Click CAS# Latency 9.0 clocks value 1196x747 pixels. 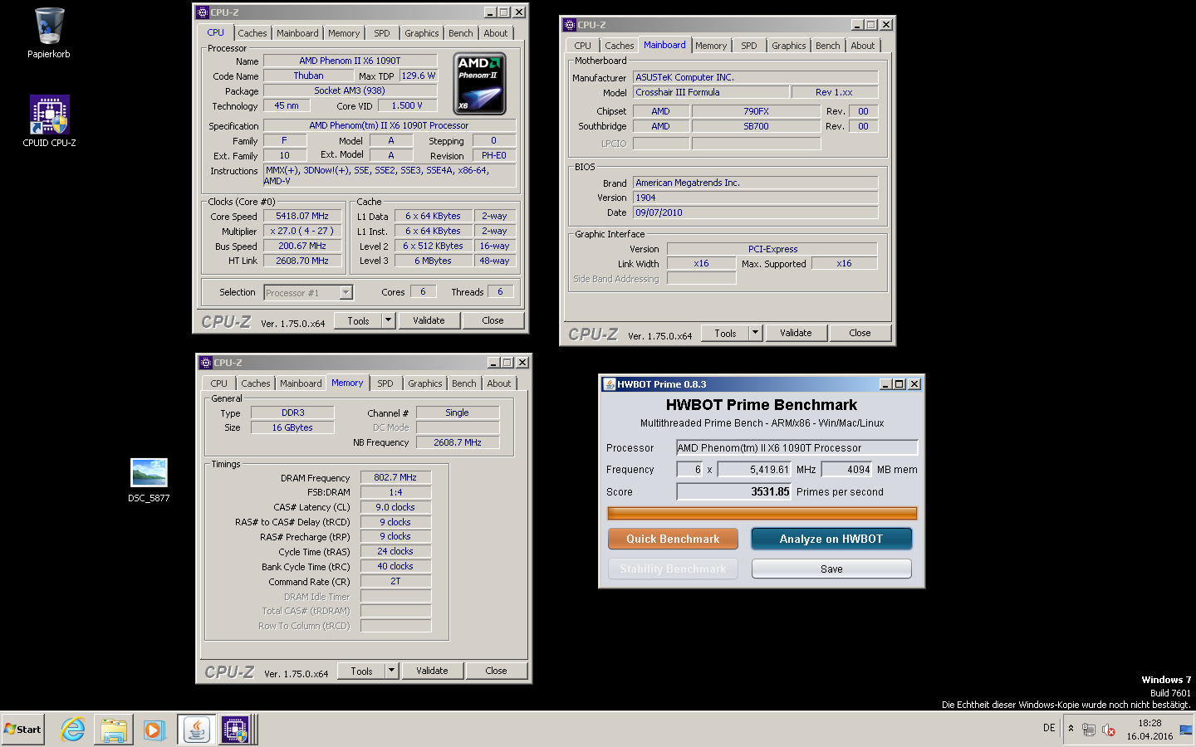(395, 507)
